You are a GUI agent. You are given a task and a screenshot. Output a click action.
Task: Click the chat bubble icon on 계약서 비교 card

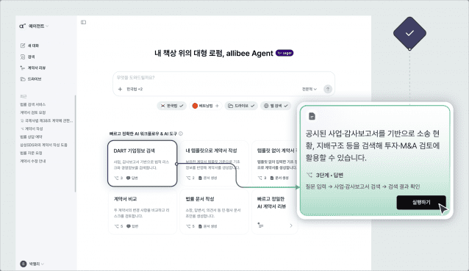coord(129,226)
